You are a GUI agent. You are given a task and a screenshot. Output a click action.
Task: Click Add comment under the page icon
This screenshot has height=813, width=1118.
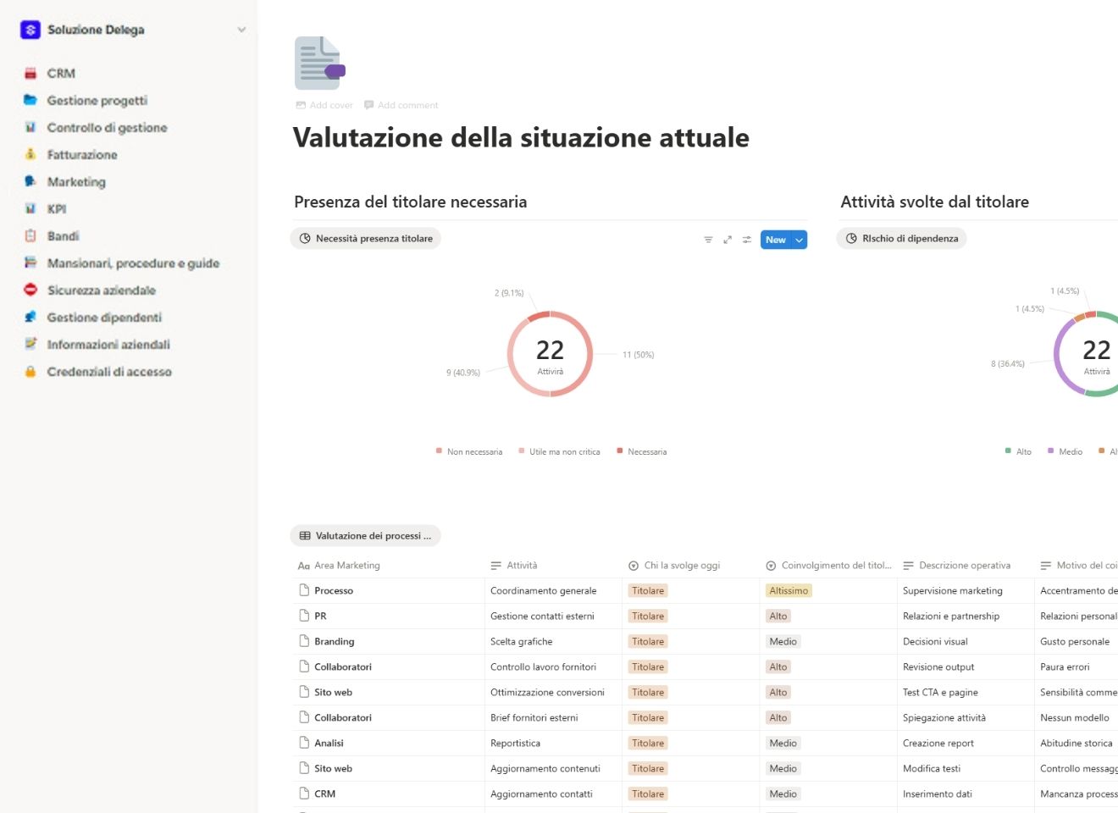(x=401, y=105)
